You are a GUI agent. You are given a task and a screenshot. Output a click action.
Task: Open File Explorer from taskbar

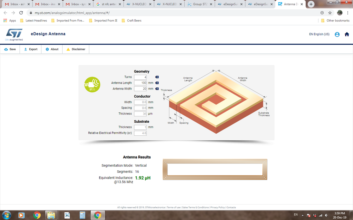[51, 215]
